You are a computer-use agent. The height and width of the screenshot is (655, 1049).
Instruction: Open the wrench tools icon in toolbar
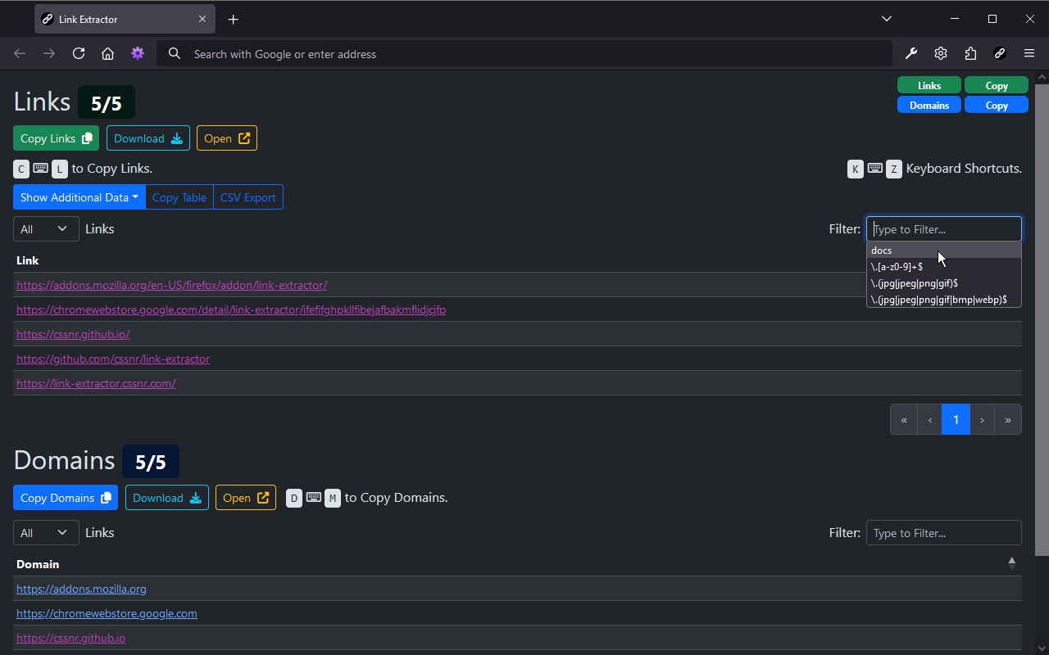pos(911,54)
